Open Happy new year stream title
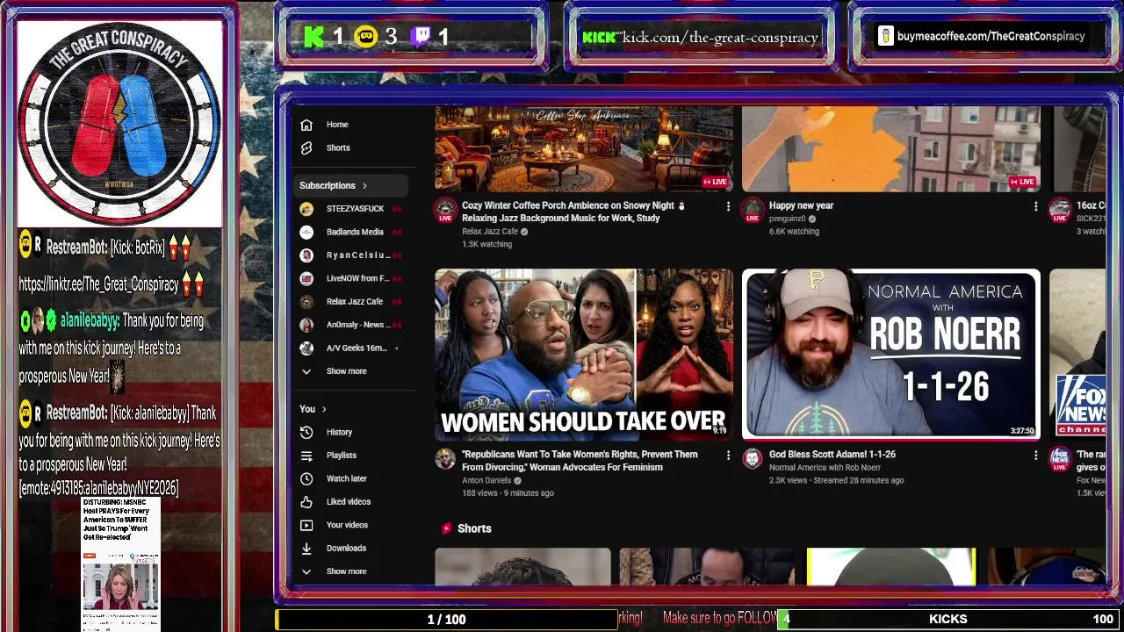This screenshot has height=632, width=1124. 801,205
